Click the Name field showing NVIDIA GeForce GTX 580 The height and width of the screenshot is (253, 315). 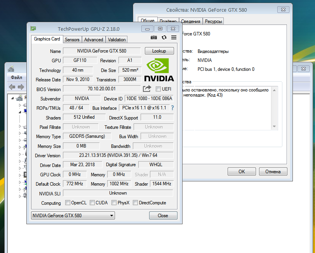click(102, 51)
